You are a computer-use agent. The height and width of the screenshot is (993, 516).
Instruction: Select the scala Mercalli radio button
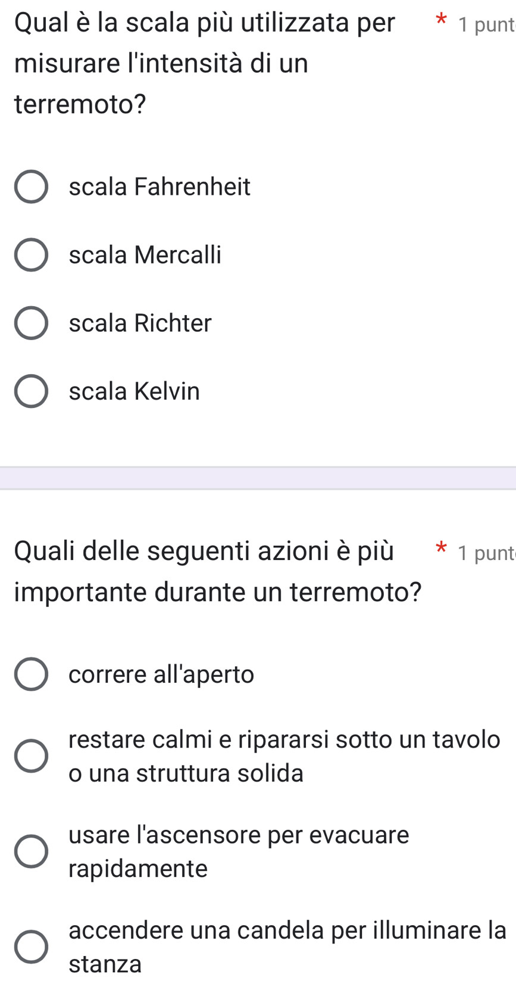pyautogui.click(x=31, y=255)
